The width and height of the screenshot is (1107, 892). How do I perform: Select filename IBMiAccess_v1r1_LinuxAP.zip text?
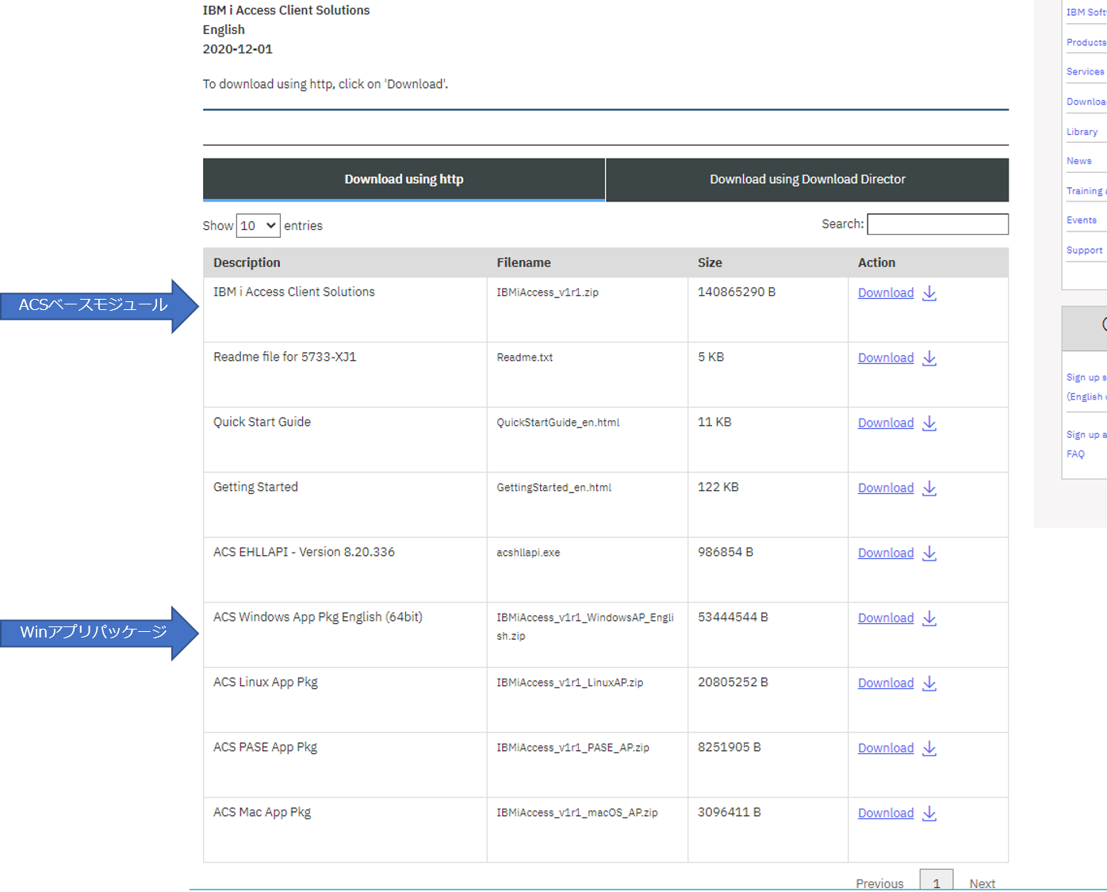(x=570, y=683)
